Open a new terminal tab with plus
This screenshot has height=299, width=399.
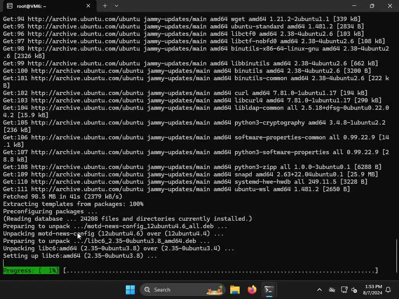coord(105,5)
